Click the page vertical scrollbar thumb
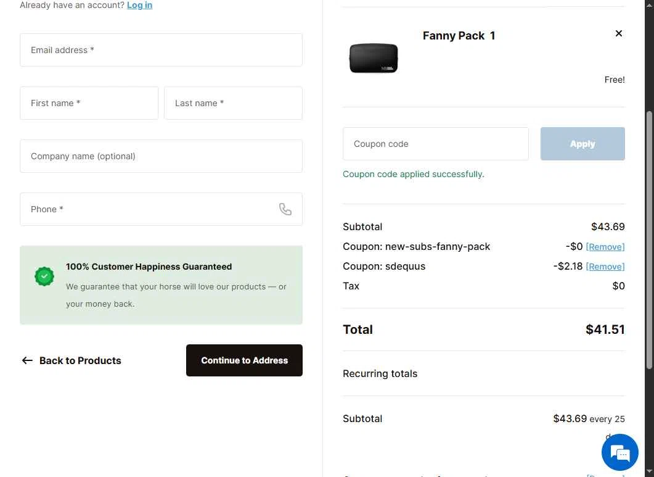The height and width of the screenshot is (477, 654). [x=649, y=240]
